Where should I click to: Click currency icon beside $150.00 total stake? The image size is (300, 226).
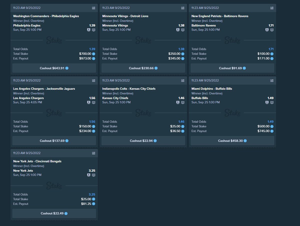pos(94,127)
